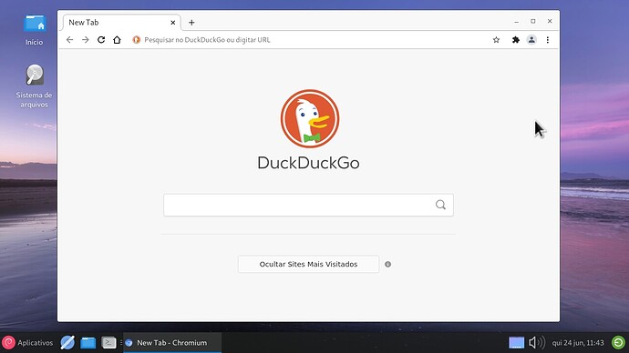Minimize the Chromium window
Image resolution: width=629 pixels, height=353 pixels.
coord(516,22)
